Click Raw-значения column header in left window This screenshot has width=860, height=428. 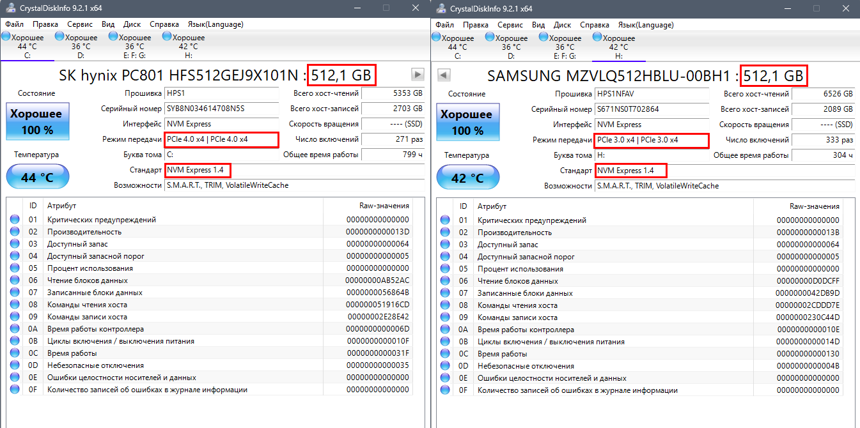pos(368,206)
